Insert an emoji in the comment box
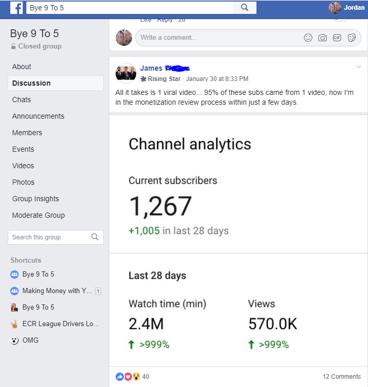Screen dimensions: 368x387 tap(308, 38)
